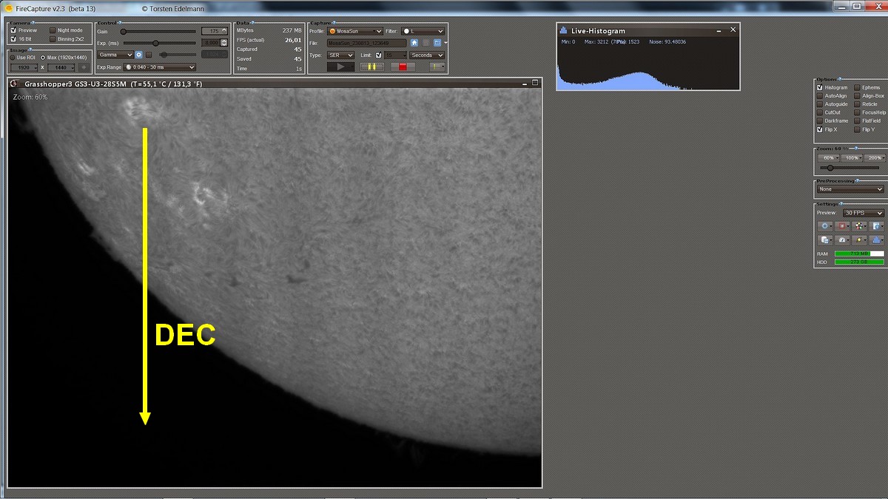Toggle the Limit checkbox
This screenshot has height=499, width=888.
(x=379, y=55)
